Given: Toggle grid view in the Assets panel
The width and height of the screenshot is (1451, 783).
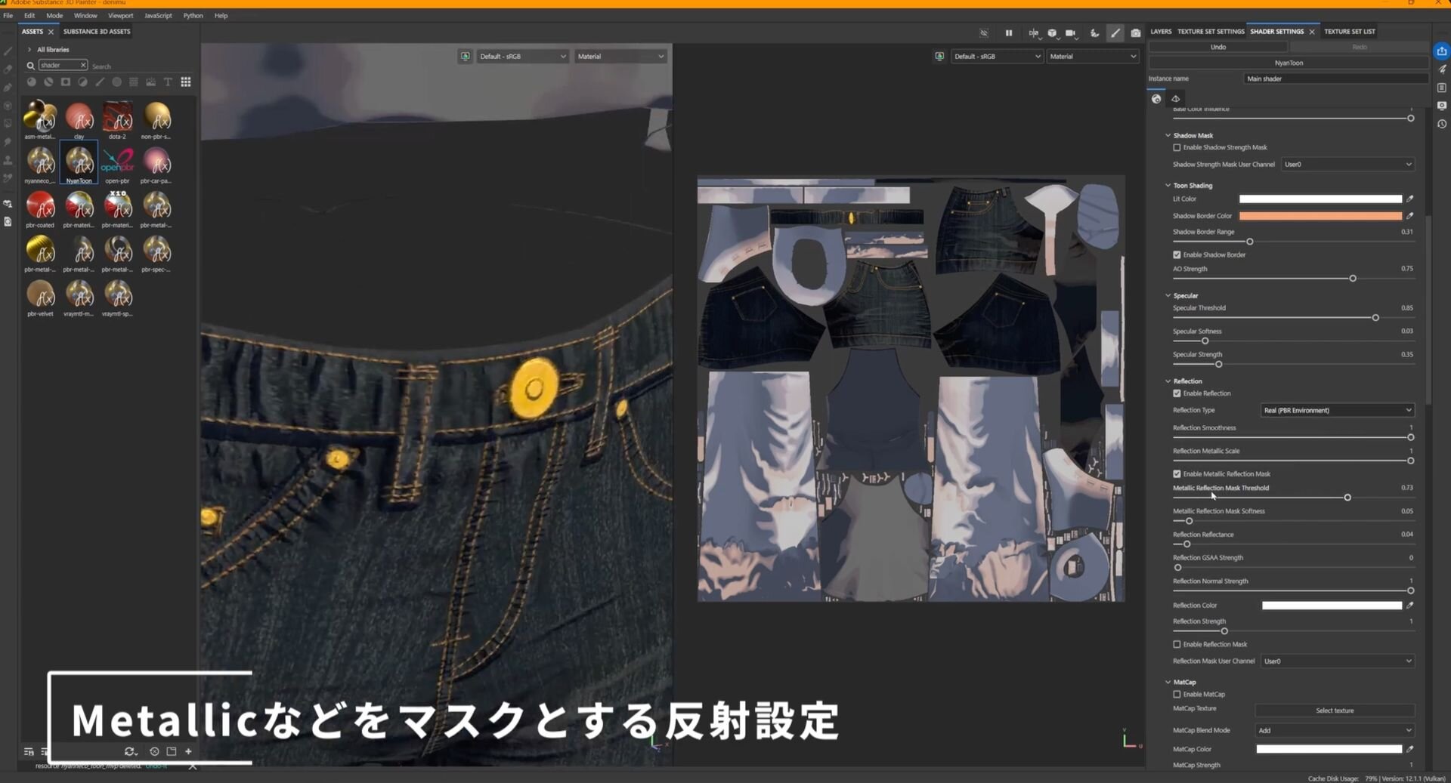Looking at the screenshot, I should 185,82.
